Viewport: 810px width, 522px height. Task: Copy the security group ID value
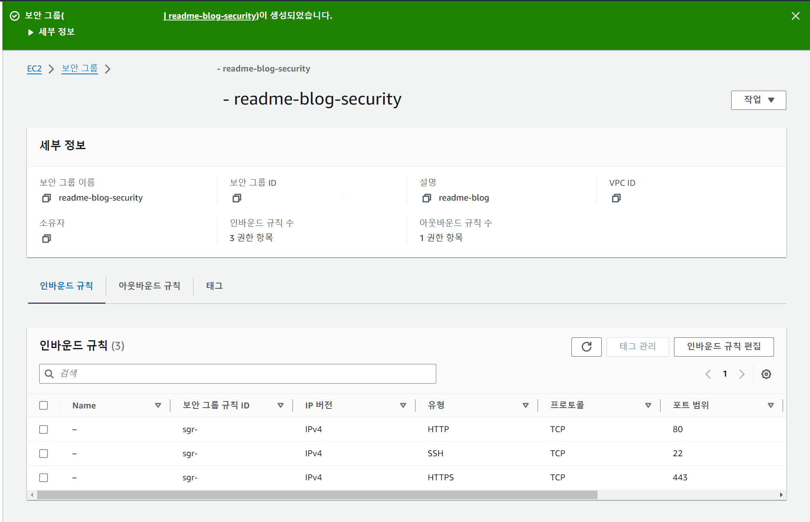click(x=237, y=198)
